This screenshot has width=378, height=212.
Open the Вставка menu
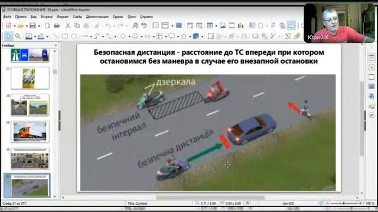[47, 16]
